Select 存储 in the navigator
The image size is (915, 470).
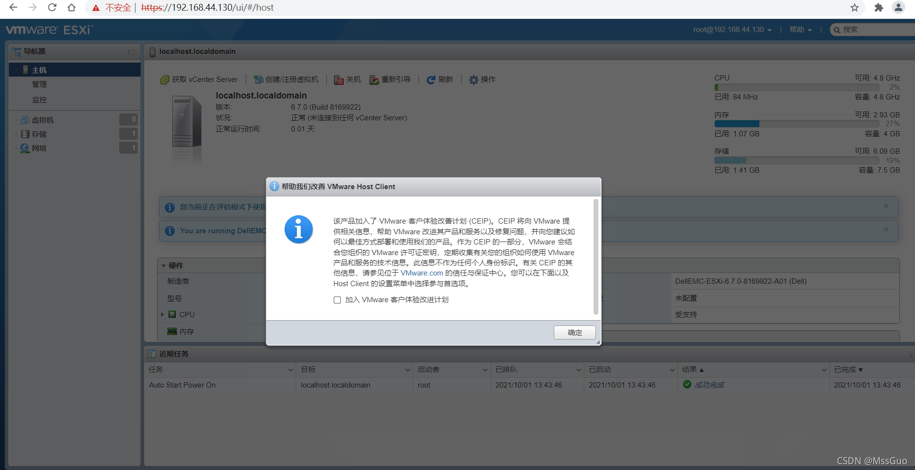(x=39, y=134)
